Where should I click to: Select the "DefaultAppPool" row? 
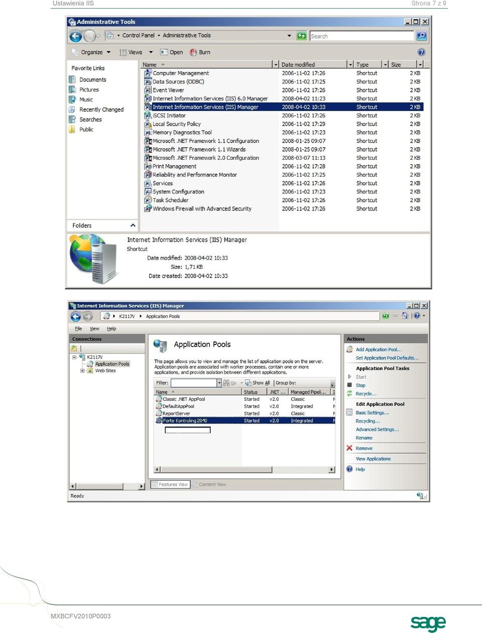click(245, 406)
